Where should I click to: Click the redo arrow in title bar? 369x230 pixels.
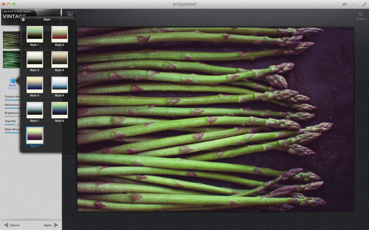(354, 5)
